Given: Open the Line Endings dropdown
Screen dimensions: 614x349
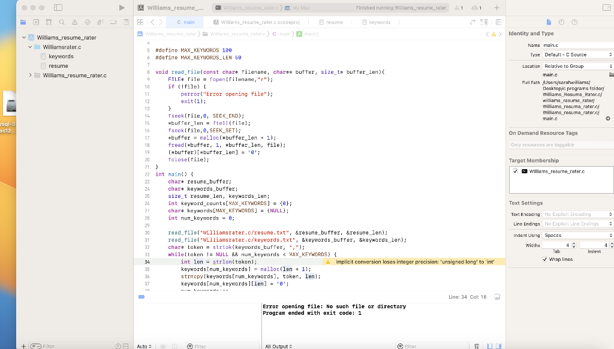Looking at the screenshot, I should click(577, 224).
